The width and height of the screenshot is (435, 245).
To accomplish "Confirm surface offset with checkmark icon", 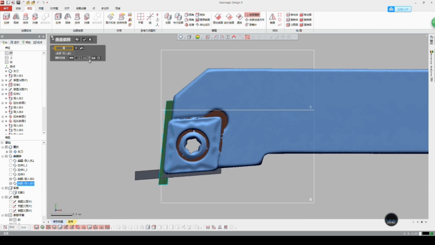I will click(84, 40).
